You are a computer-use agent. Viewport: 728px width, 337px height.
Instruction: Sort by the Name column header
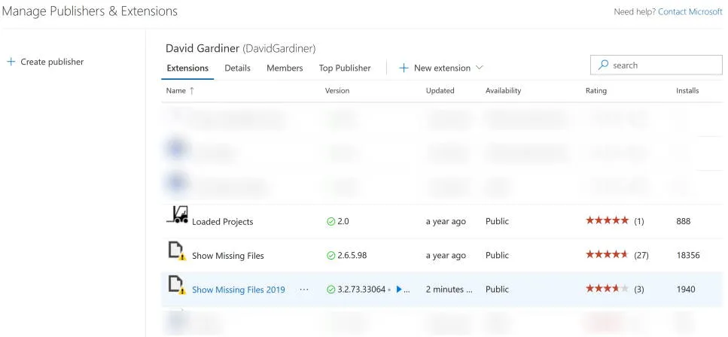(176, 91)
